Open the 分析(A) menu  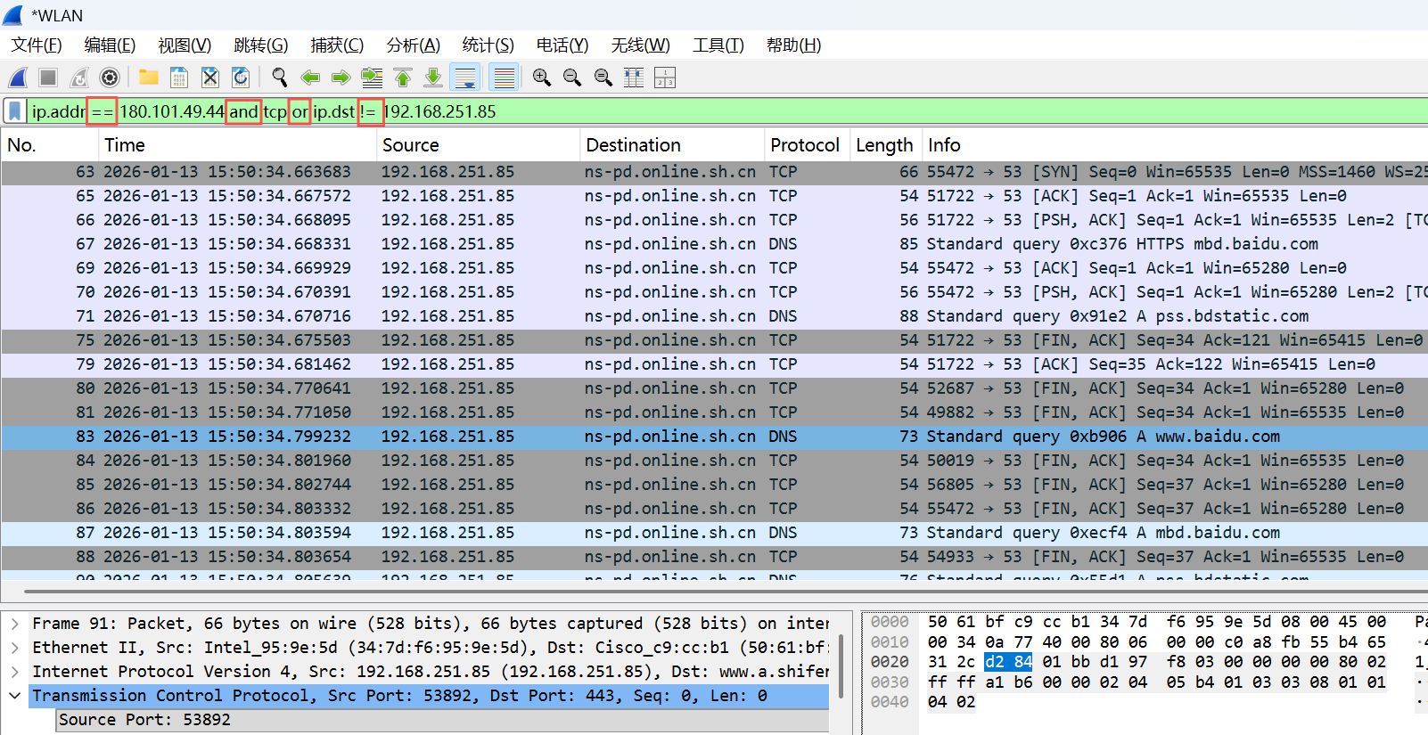[413, 45]
